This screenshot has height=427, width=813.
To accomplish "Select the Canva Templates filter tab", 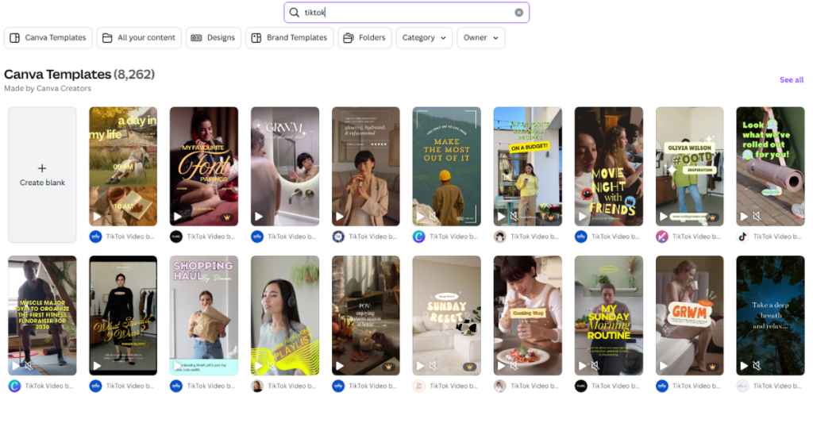I will (x=48, y=38).
